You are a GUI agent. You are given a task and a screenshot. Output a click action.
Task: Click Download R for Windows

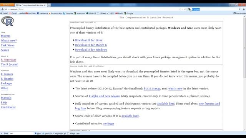[x=91, y=49]
